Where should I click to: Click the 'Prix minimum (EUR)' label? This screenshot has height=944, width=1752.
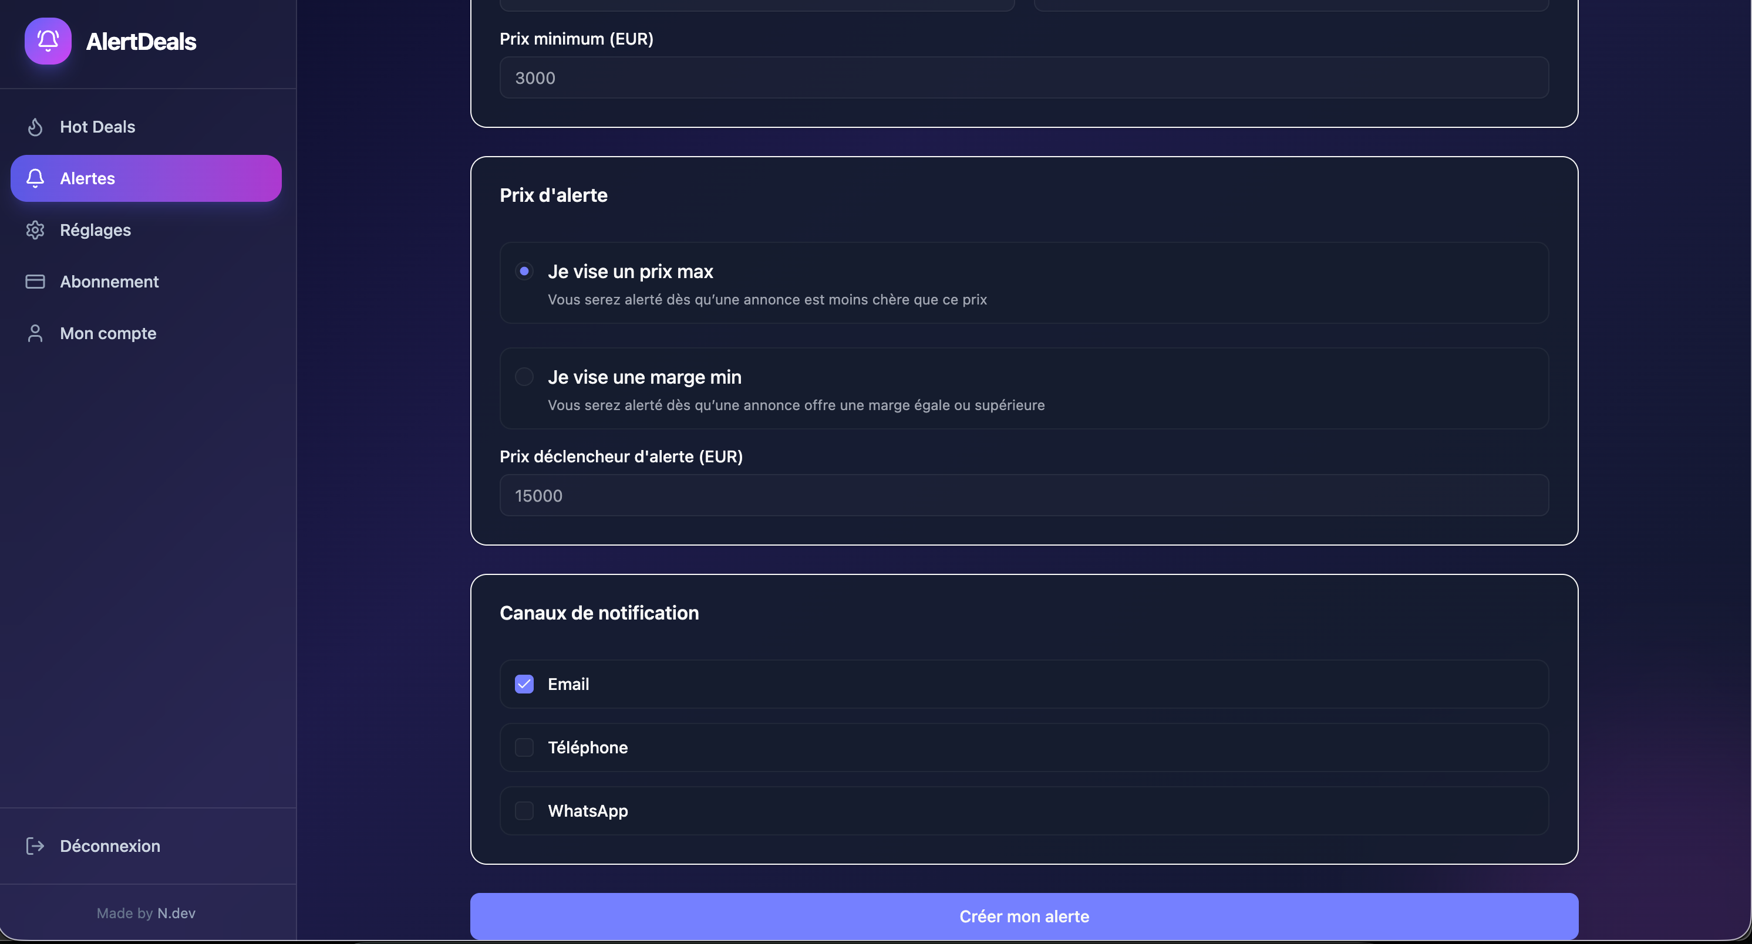pyautogui.click(x=576, y=39)
